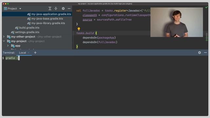This screenshot has width=210, height=118.
Task: Close the Local terminal tab
Action: (x=29, y=53)
